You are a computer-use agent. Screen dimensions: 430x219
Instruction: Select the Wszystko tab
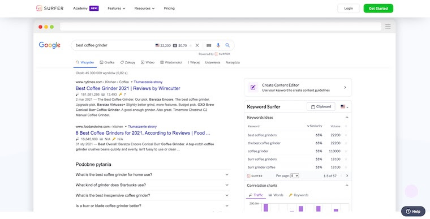85,63
